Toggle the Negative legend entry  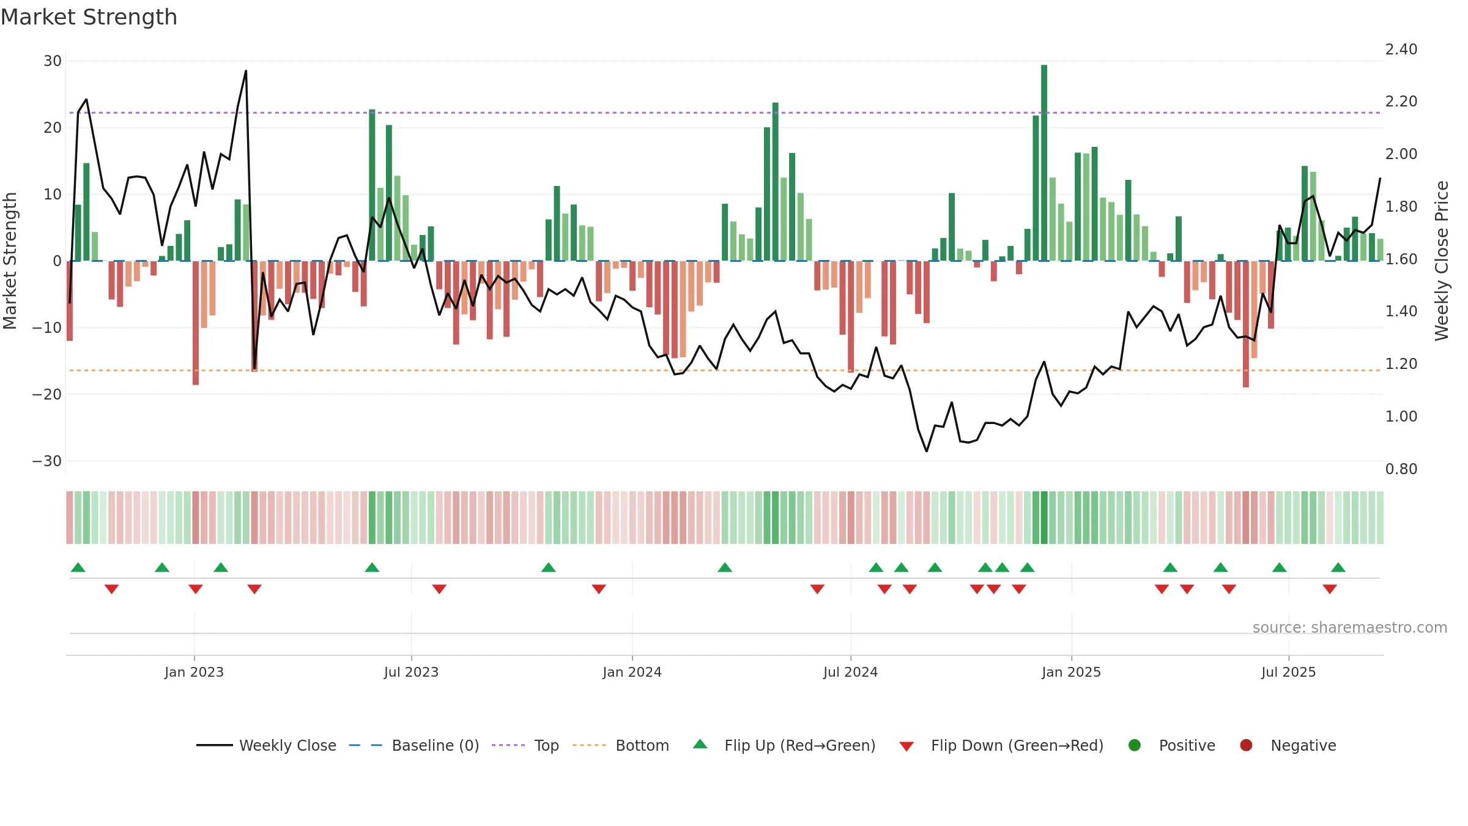1288,745
